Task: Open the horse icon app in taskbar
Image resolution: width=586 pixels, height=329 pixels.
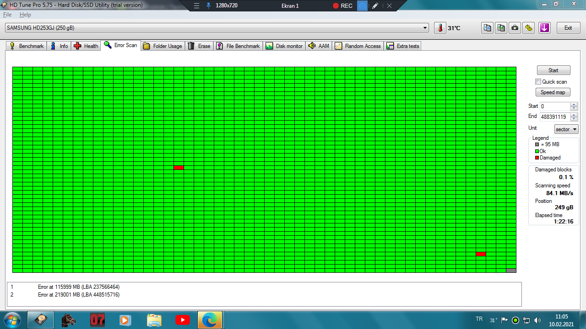Action: pyautogui.click(x=69, y=319)
